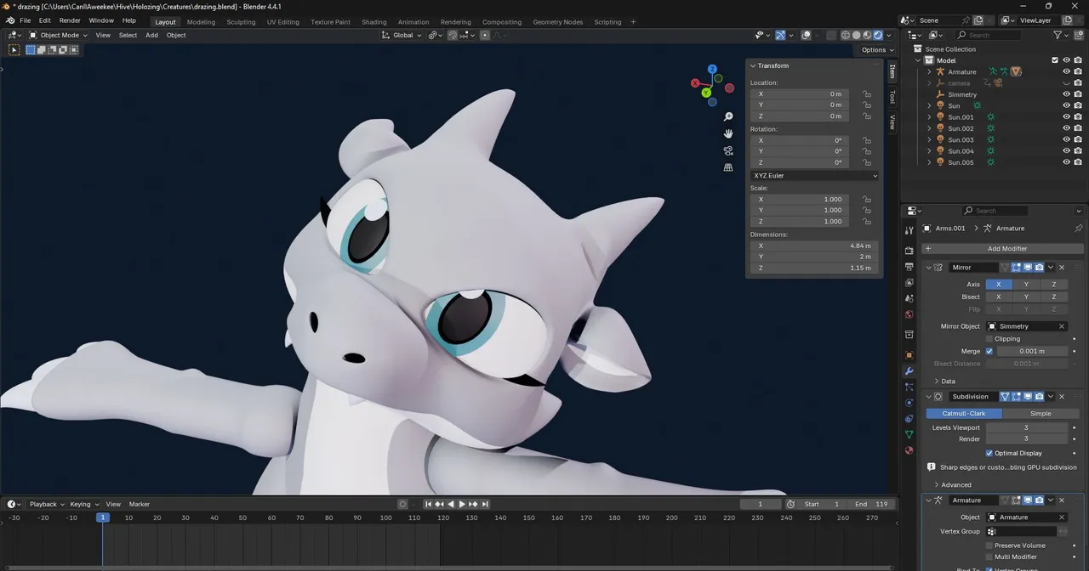Collapse the Model collection in outliner
The height and width of the screenshot is (571, 1089).
pos(918,60)
